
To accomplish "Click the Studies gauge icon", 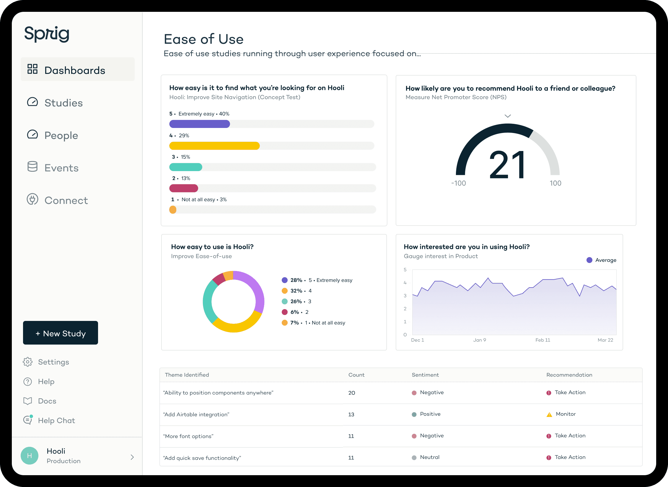I will point(32,102).
